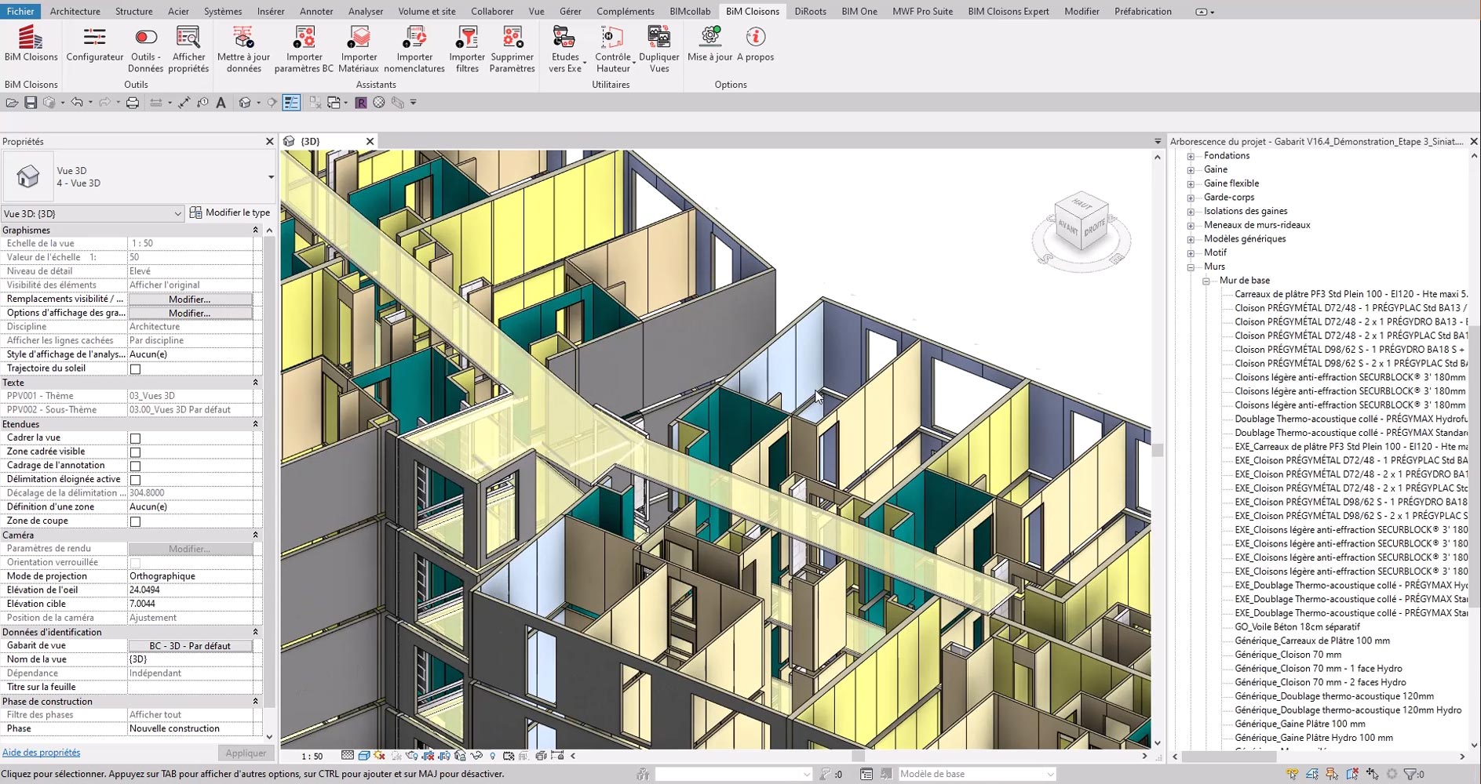The image size is (1481, 784).
Task: Open the Architecture ribbon tab
Action: (75, 11)
